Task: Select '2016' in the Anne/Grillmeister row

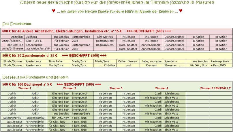Action: (75, 49)
